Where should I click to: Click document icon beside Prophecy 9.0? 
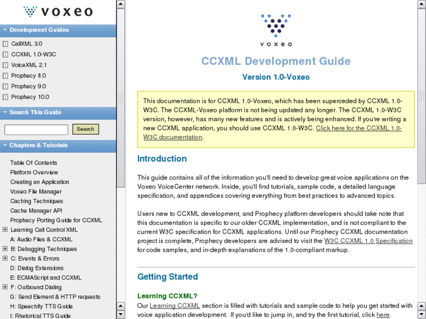(5, 86)
